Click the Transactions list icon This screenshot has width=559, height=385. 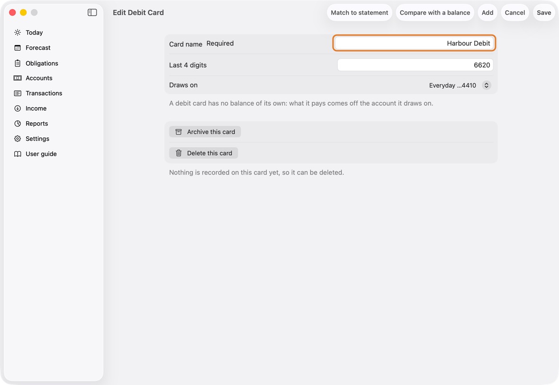[x=18, y=93]
